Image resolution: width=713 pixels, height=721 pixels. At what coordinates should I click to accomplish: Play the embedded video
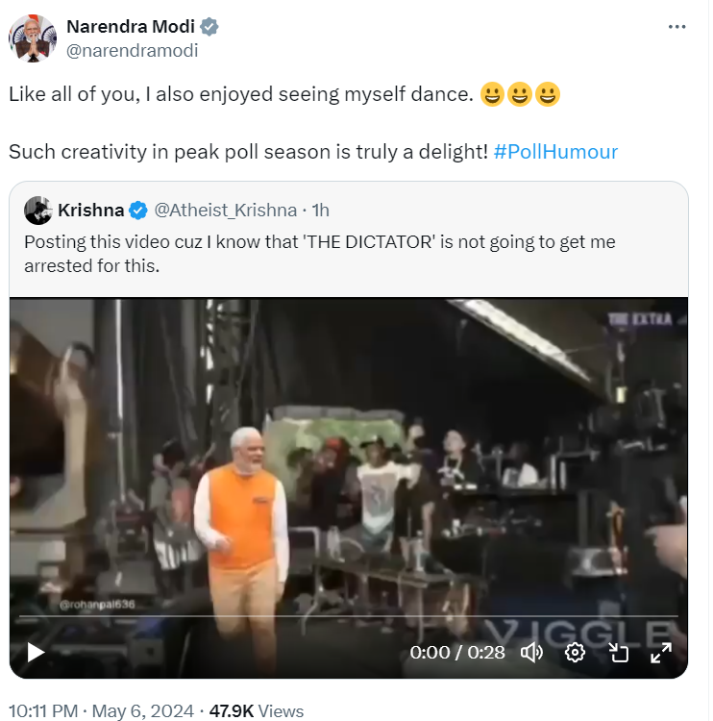[x=36, y=653]
